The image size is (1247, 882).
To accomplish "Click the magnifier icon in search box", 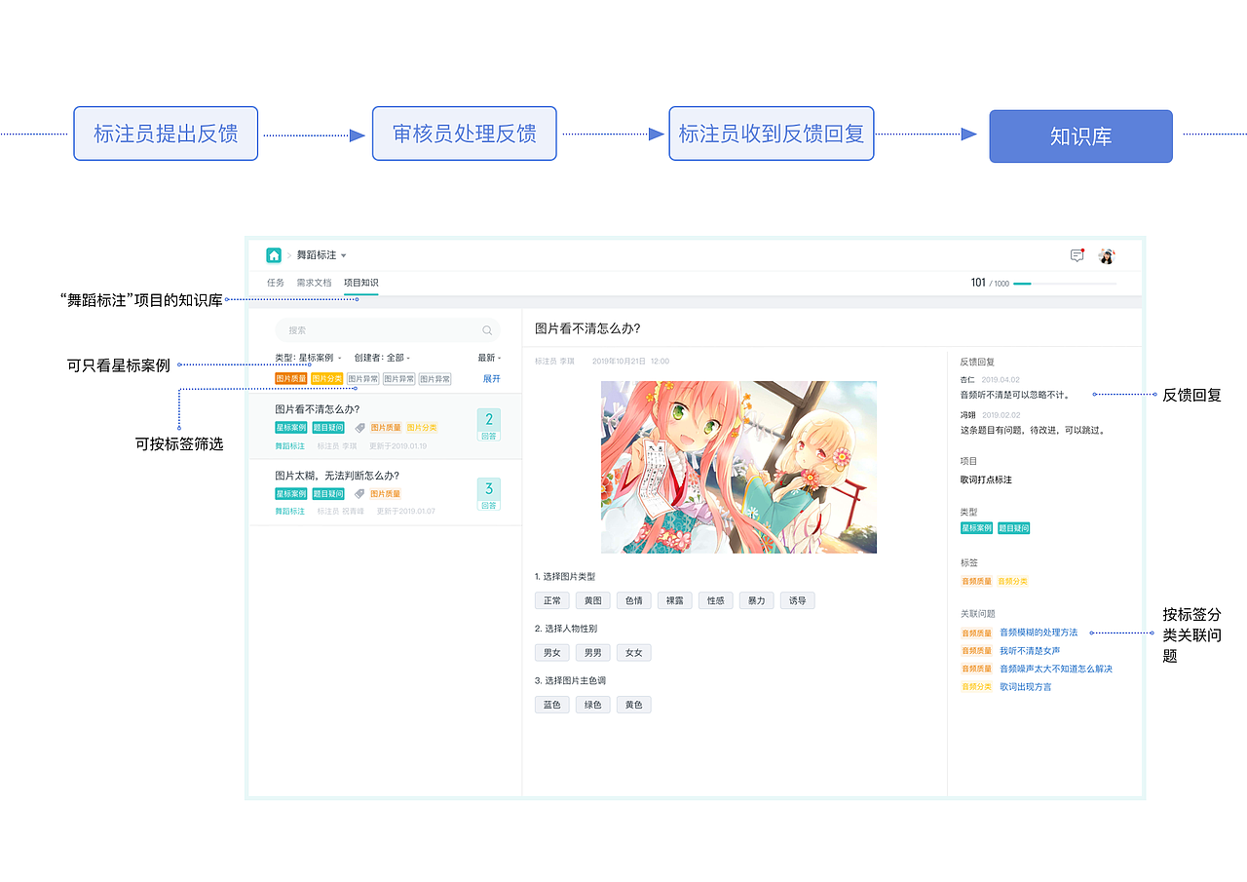I will [487, 330].
